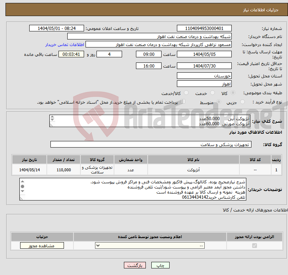Click the شماره نیاز number field
288x275 pixels.
[204, 28]
